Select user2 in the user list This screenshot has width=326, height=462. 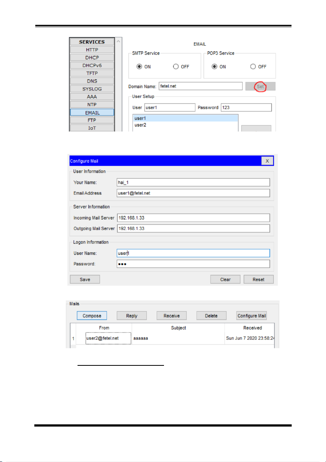click(186, 125)
